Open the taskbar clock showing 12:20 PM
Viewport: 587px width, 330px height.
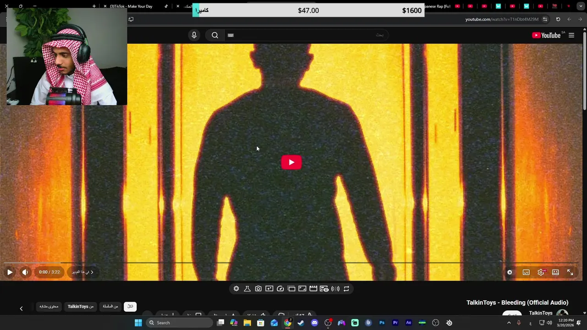(565, 323)
